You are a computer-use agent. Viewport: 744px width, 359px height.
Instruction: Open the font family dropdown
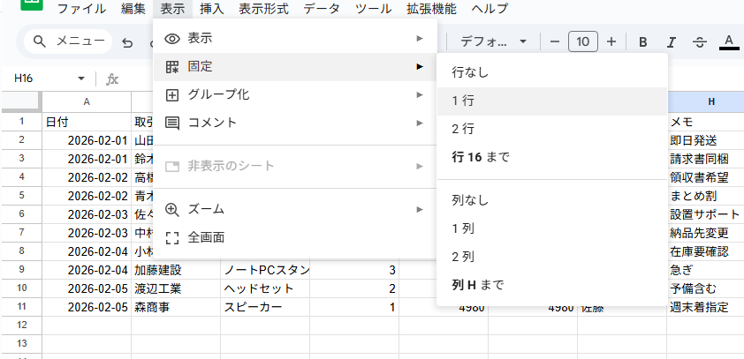tap(493, 41)
